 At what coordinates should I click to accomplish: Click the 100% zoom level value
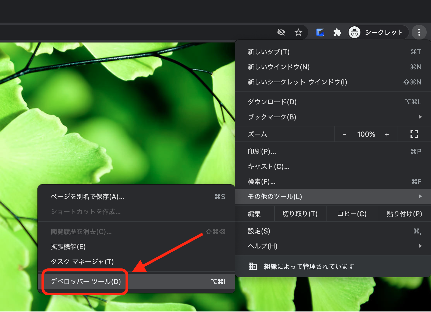(x=366, y=134)
